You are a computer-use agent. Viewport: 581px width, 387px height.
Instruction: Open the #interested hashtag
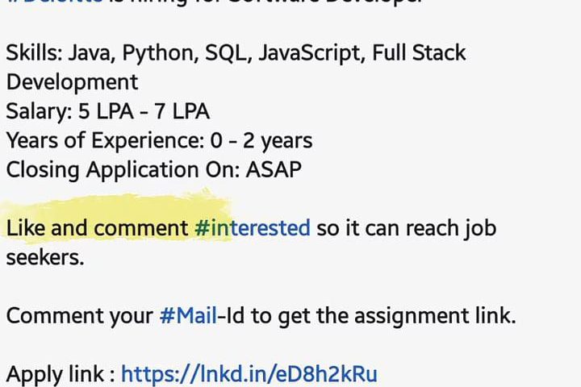coord(252,228)
